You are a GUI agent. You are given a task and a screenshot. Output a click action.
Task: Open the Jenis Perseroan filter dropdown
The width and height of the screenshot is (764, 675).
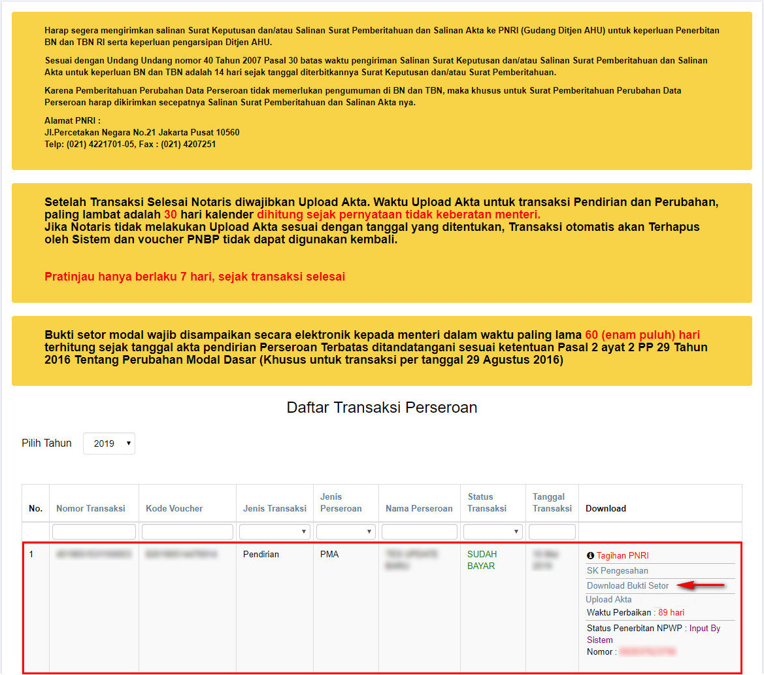tap(345, 532)
